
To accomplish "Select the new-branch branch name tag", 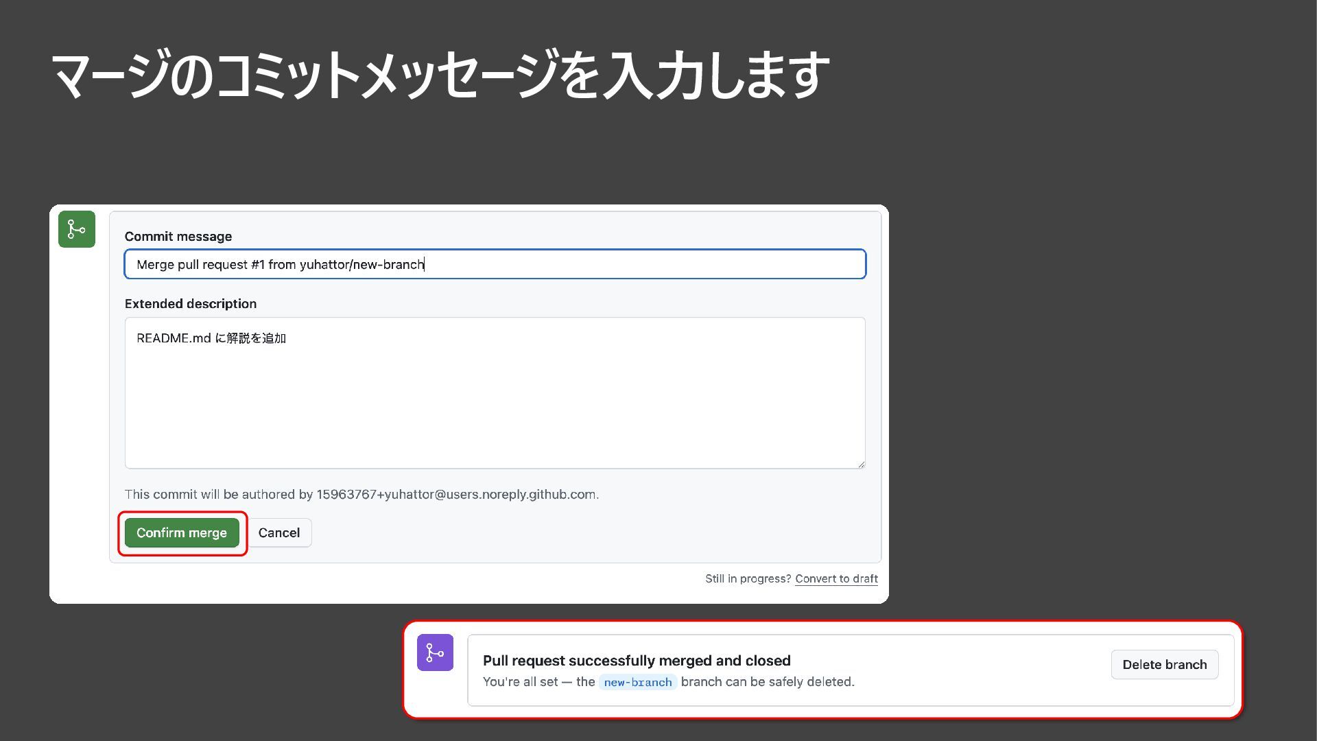I will tap(637, 683).
